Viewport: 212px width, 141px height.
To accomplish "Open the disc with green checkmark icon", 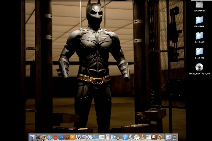I will coord(90,137).
